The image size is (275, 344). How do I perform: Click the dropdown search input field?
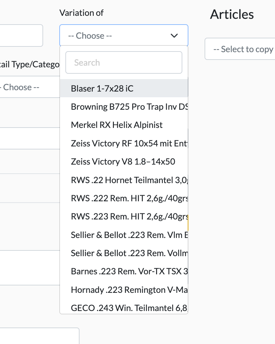[124, 62]
